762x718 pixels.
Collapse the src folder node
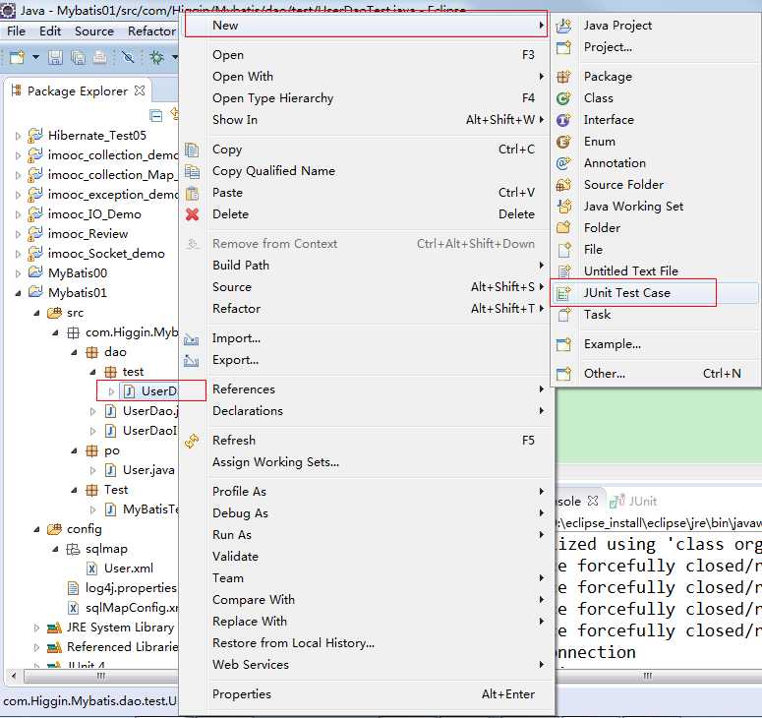(36, 313)
